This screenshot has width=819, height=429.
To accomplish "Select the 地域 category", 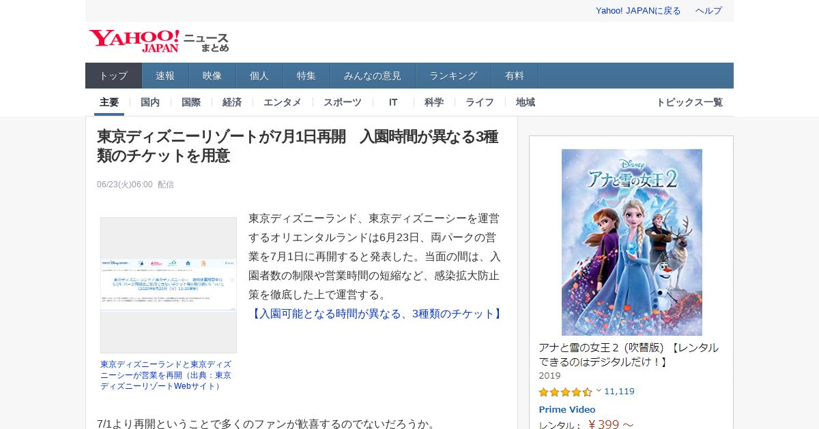I will (x=526, y=102).
